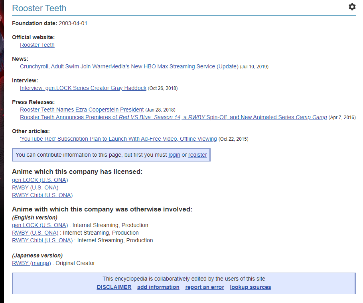Click the Other articles section label
The image size is (363, 303).
pyautogui.click(x=31, y=132)
